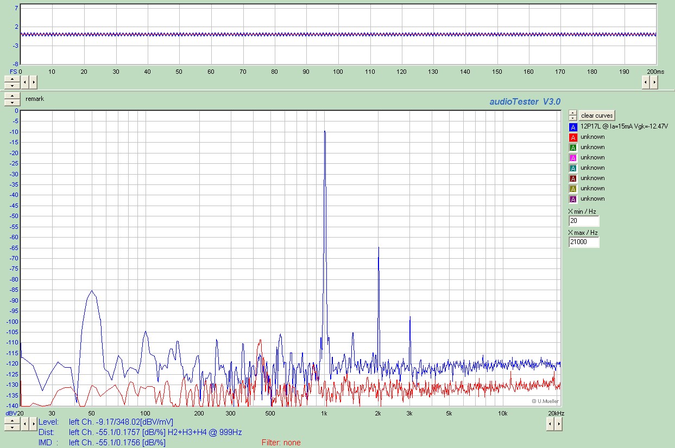Click left arrow below oscilloscope 200ms mark
Screen dimensions: 675x448
coord(646,82)
